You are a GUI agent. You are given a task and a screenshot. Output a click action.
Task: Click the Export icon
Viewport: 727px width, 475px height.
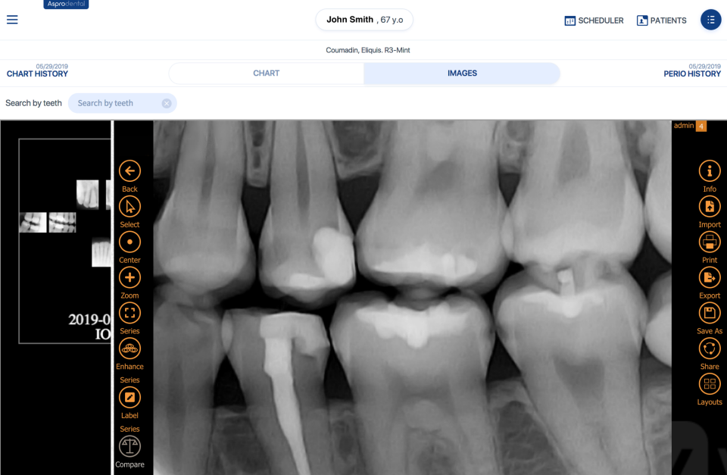710,277
